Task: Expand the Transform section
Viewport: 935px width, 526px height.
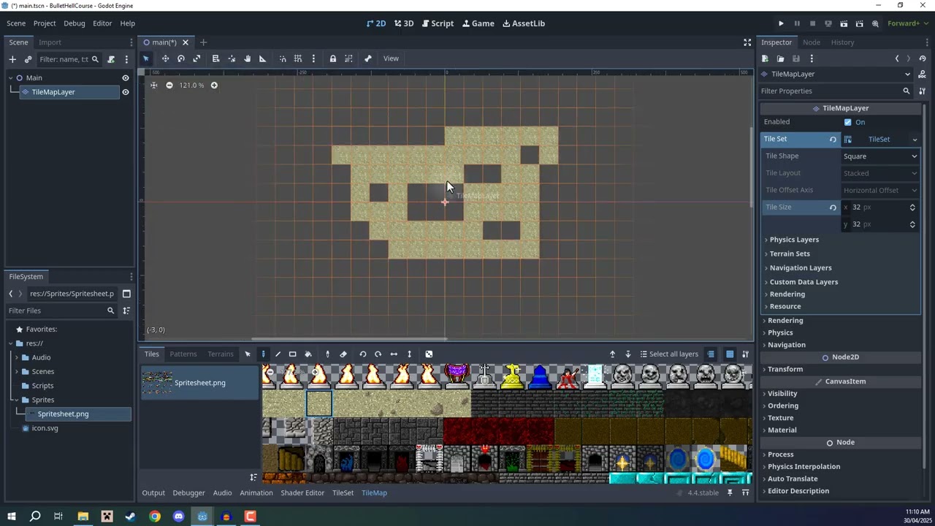Action: tap(785, 370)
